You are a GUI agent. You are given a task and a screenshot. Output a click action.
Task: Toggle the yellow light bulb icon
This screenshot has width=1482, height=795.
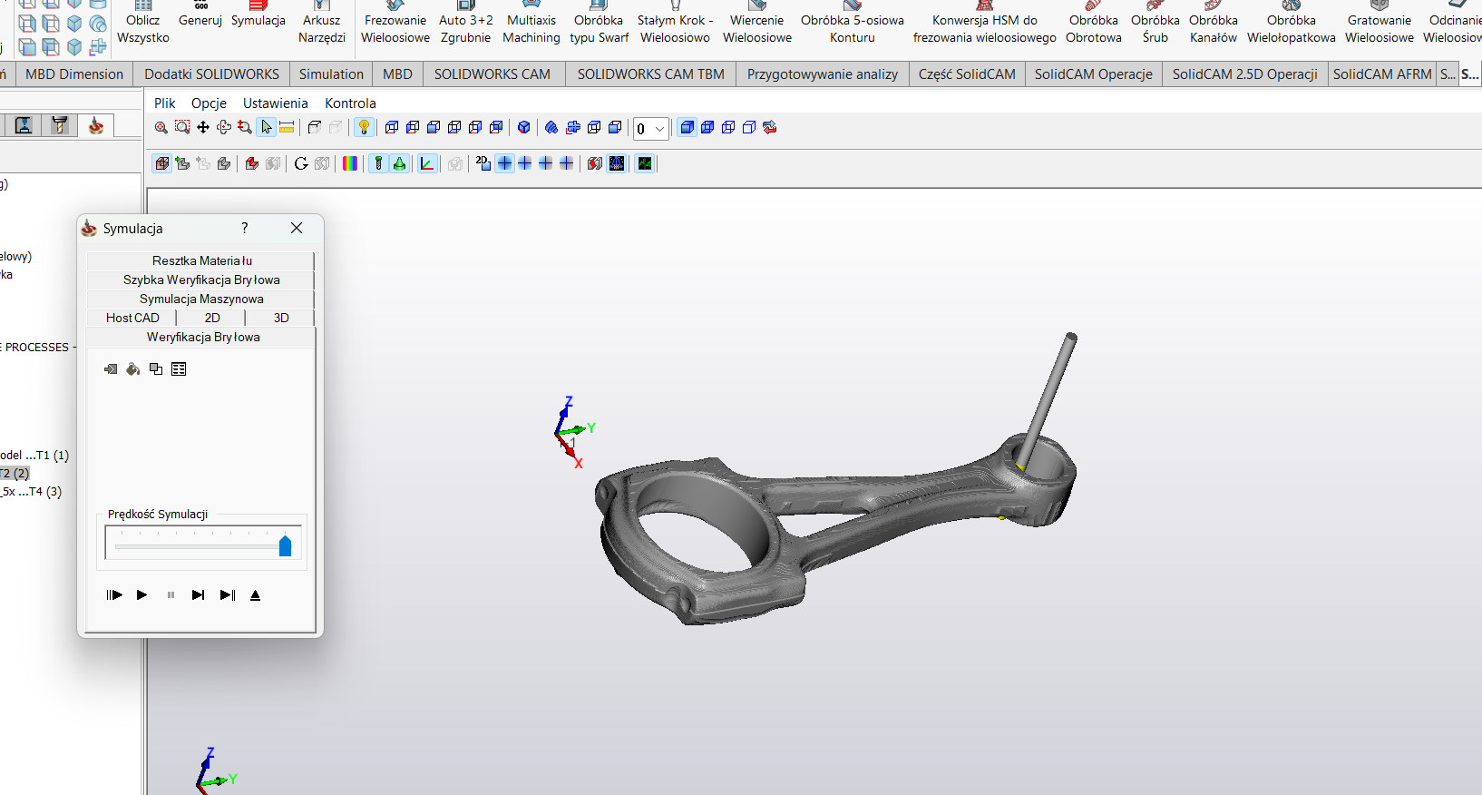(x=364, y=128)
